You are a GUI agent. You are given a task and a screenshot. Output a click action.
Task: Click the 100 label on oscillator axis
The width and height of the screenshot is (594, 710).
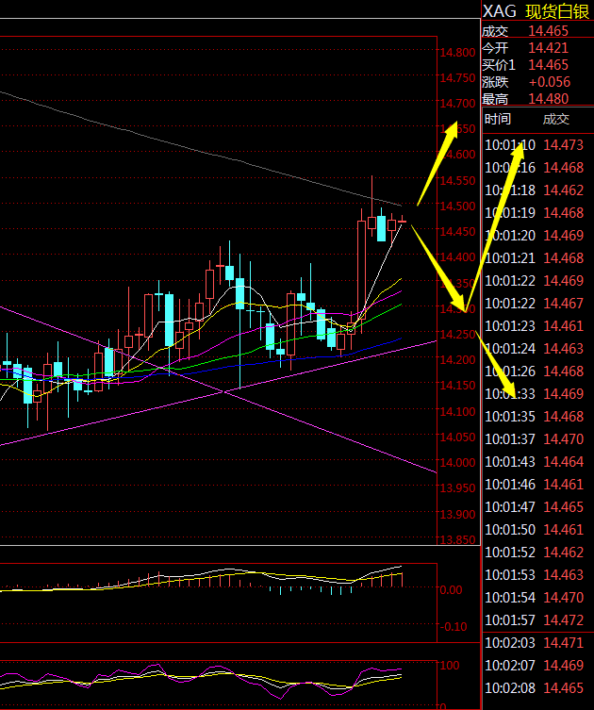pos(449,666)
